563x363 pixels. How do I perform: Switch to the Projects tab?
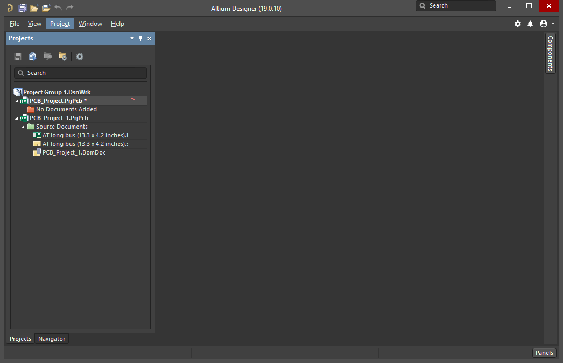pyautogui.click(x=20, y=339)
